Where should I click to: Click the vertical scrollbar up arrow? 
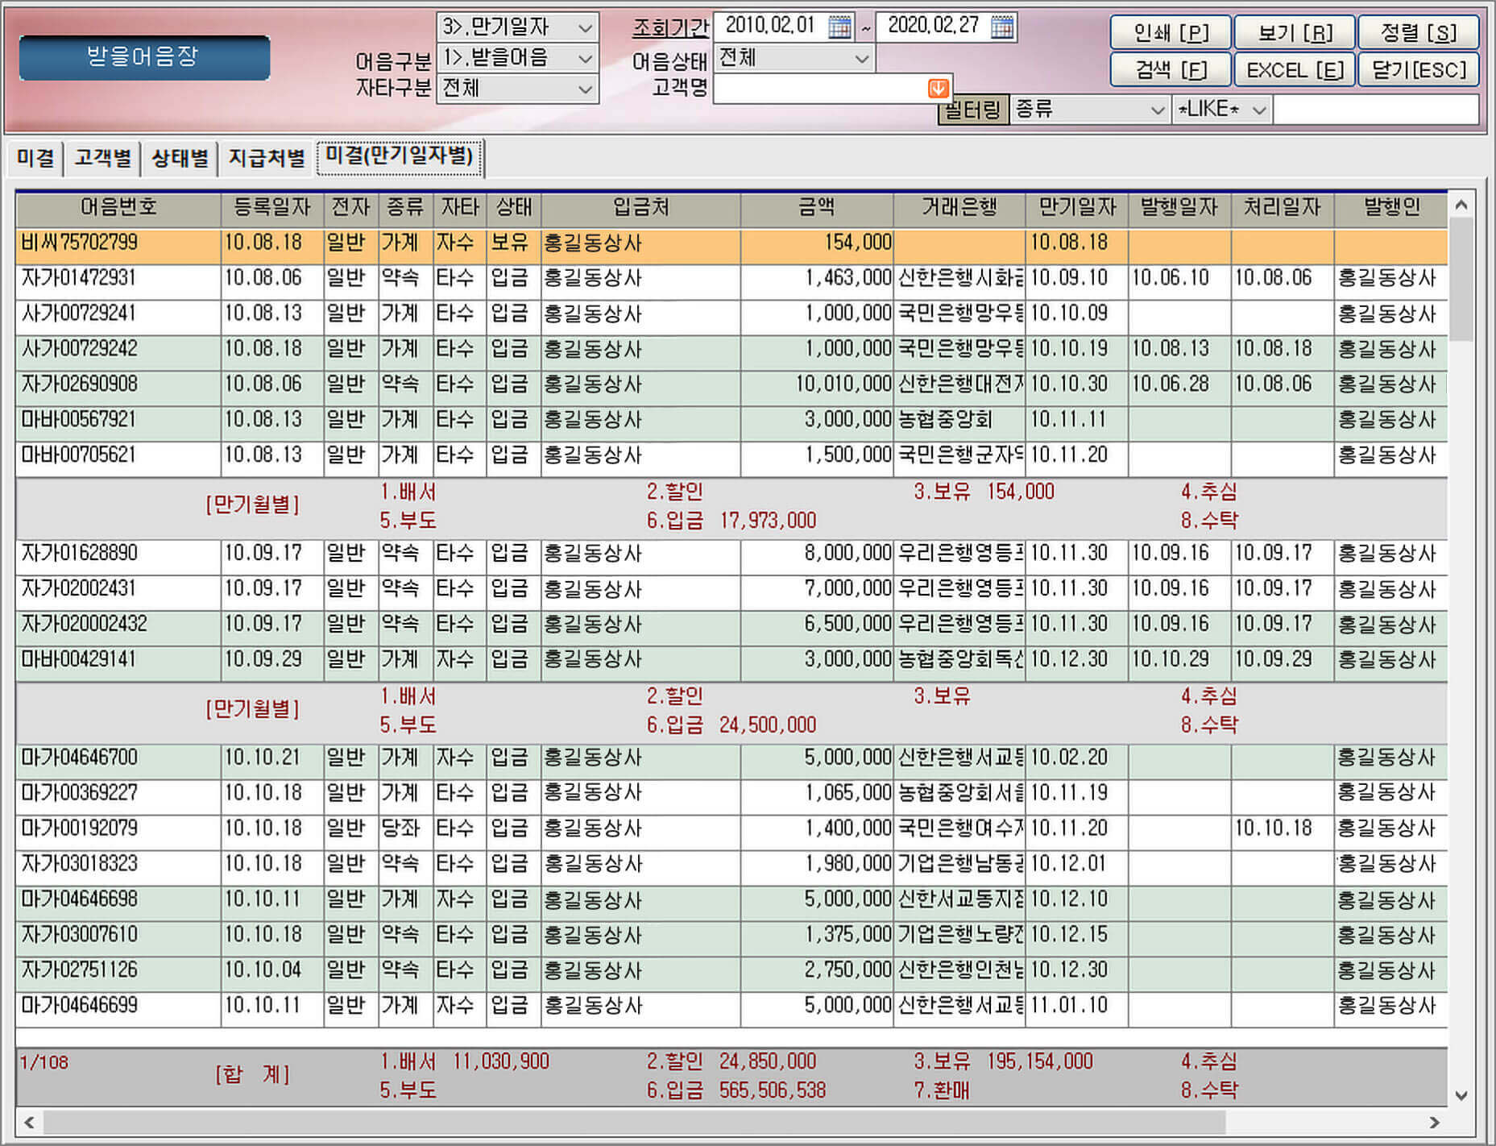point(1461,206)
